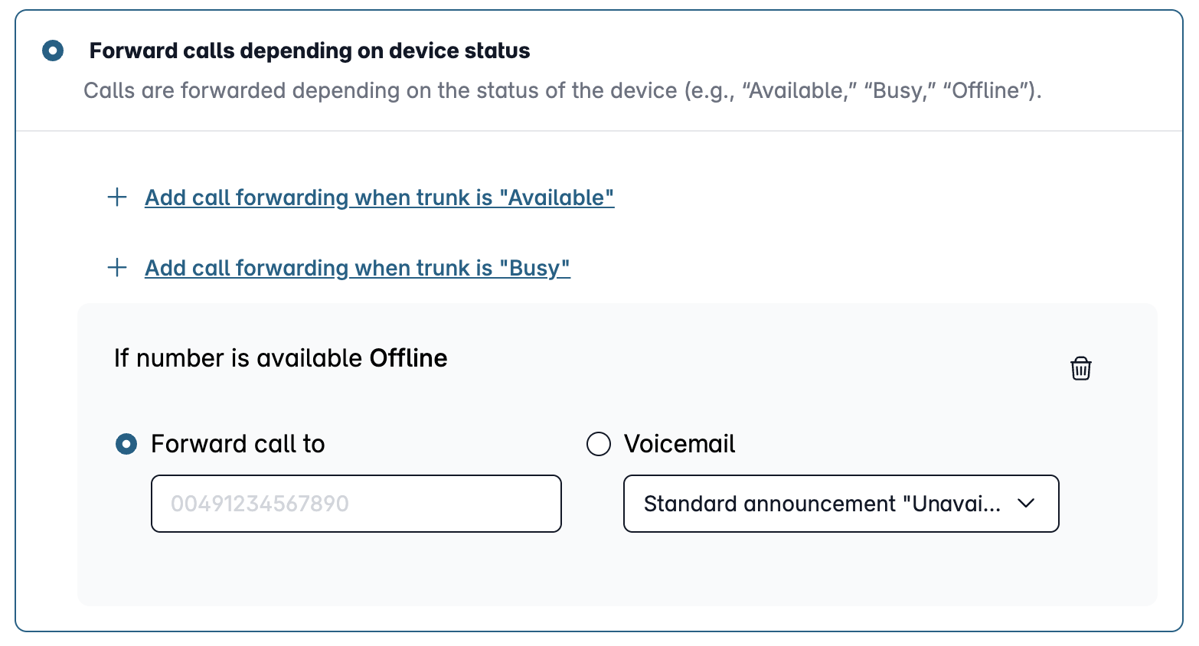
Task: Click the "Forward call to" label text
Action: click(x=238, y=444)
